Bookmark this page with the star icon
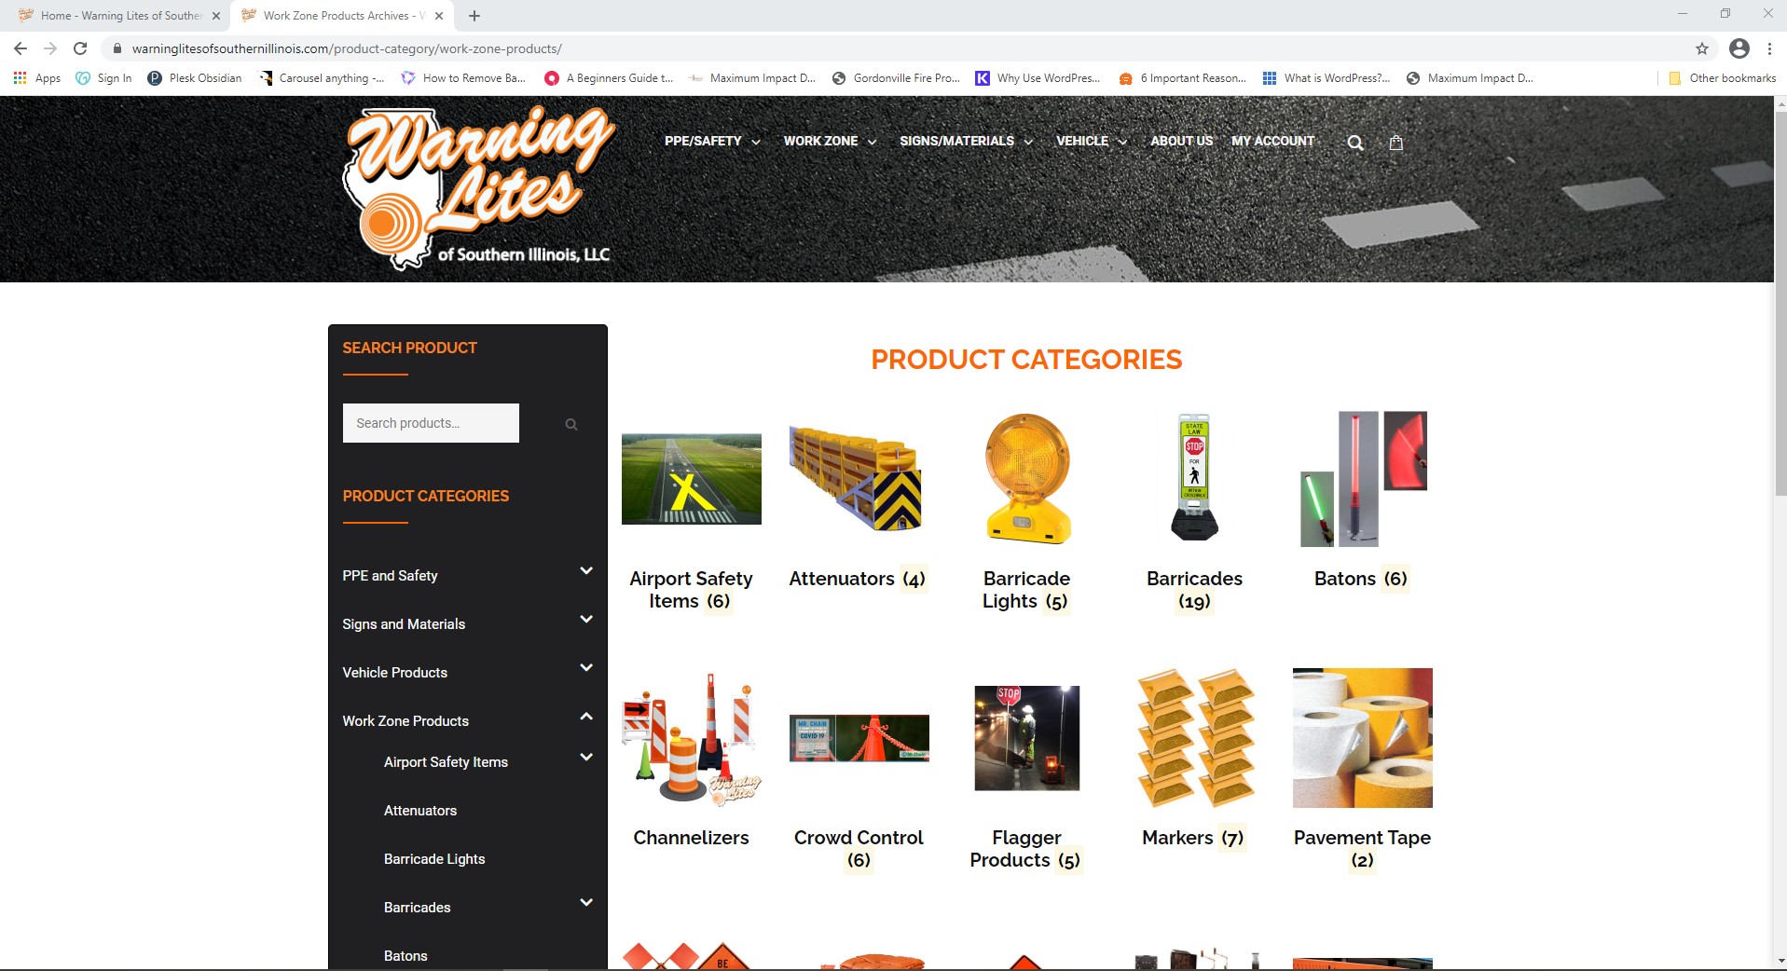 pyautogui.click(x=1702, y=48)
